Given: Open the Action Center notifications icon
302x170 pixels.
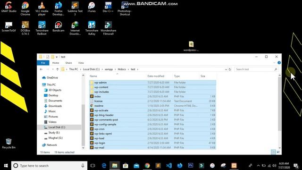Looking at the screenshot, I should tap(296, 166).
